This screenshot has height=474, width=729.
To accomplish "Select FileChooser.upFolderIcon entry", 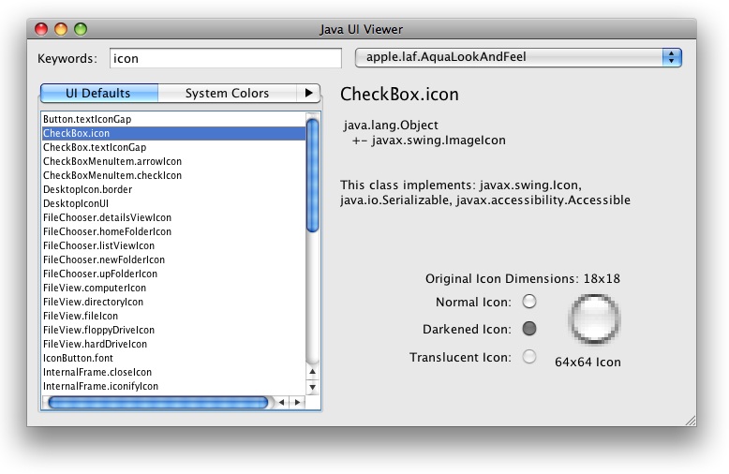I will 173,274.
